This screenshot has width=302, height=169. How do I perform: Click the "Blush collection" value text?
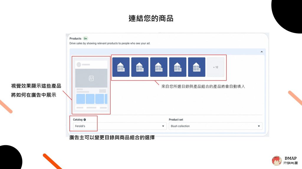pos(180,126)
